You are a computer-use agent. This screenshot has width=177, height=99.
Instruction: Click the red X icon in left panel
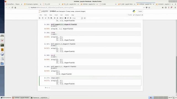coord(2,41)
